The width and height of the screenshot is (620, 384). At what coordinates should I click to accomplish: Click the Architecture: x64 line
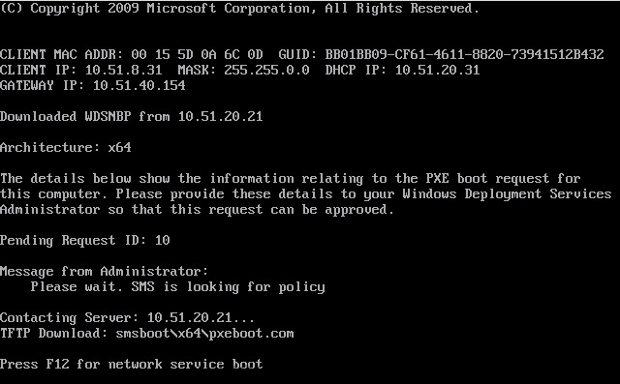[66, 148]
